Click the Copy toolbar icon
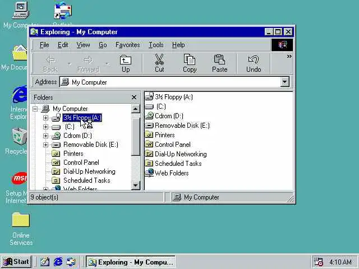Image resolution: width=359 pixels, height=269 pixels. (190, 59)
